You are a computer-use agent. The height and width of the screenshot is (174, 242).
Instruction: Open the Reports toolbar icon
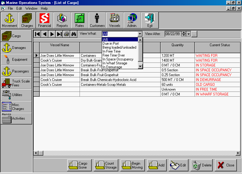(x=62, y=20)
